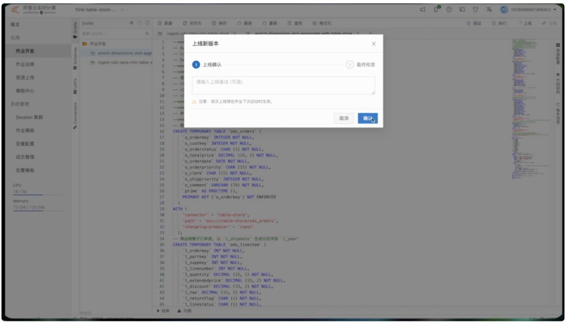The image size is (569, 322).
Task: Open 变量配置 in sidebar
Action: (25, 144)
